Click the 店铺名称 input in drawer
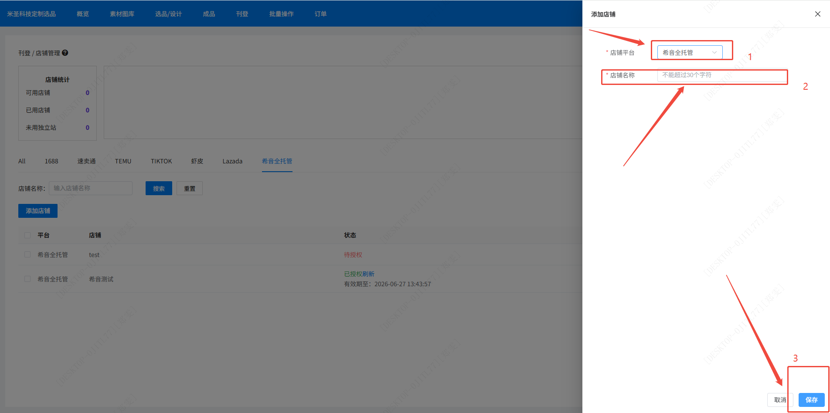This screenshot has width=830, height=413. [721, 75]
